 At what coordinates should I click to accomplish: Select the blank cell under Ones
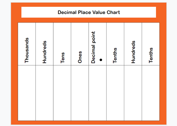coord(80,93)
